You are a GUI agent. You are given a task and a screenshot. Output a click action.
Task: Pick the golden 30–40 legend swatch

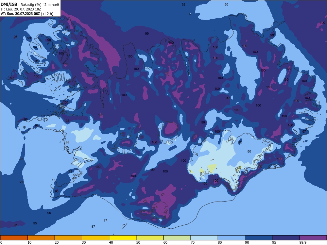pos(95,238)
